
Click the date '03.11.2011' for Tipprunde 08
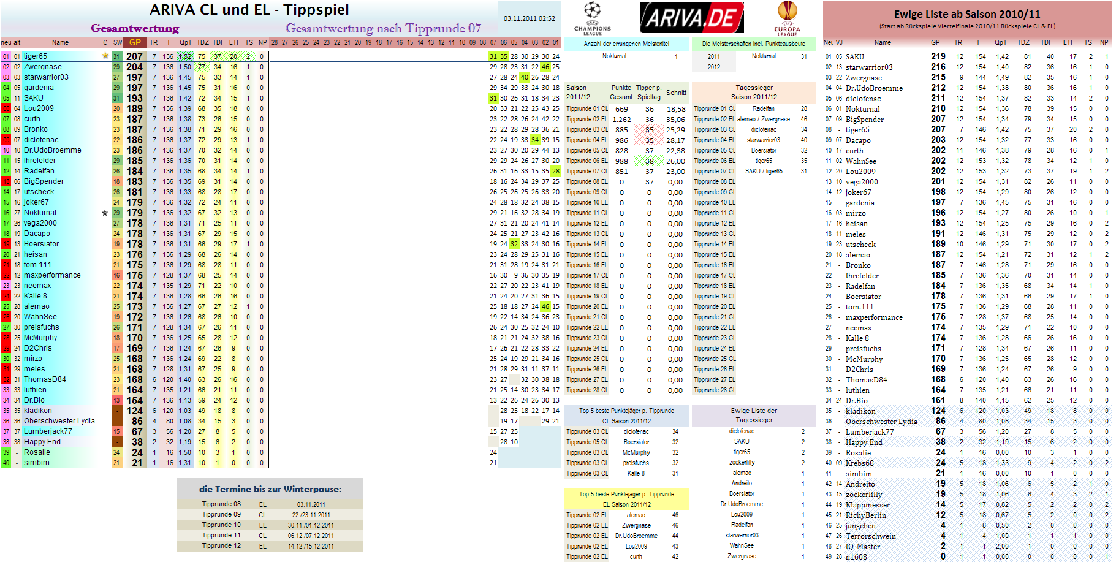[x=311, y=504]
